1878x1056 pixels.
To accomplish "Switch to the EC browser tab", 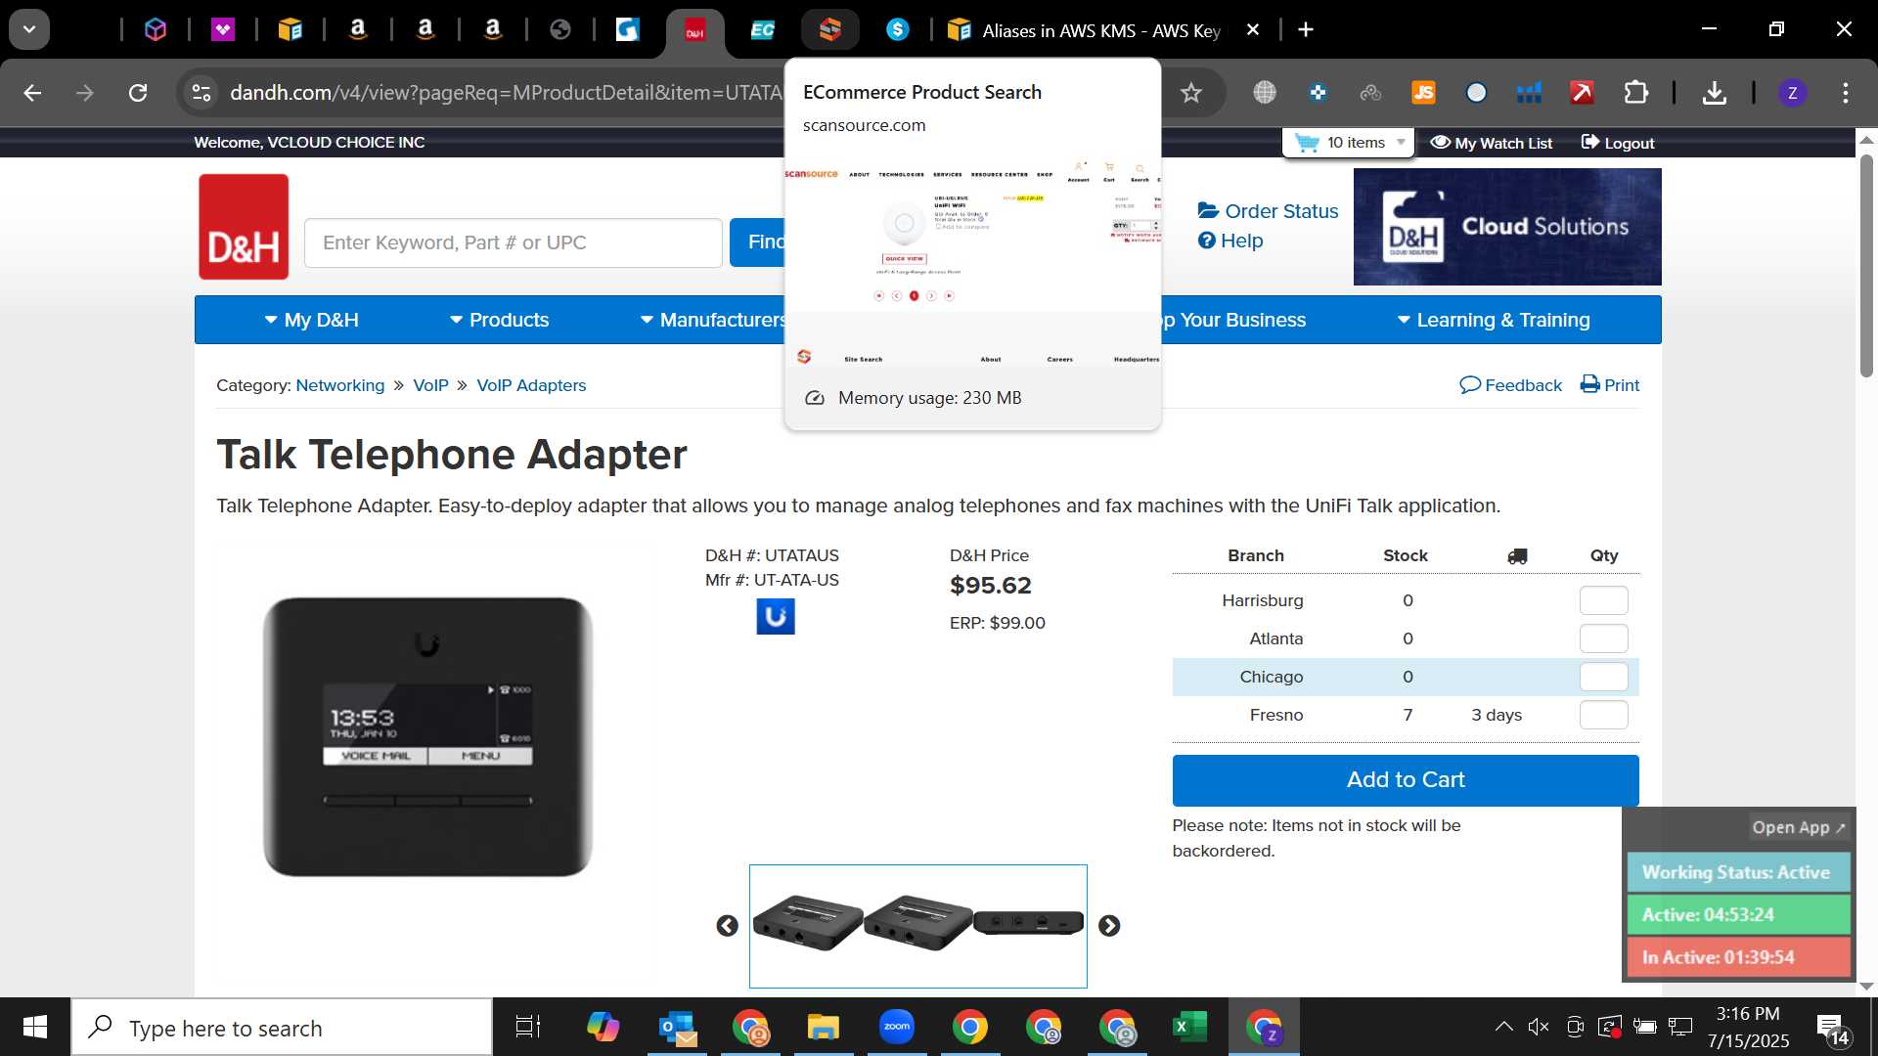I will 762,30.
